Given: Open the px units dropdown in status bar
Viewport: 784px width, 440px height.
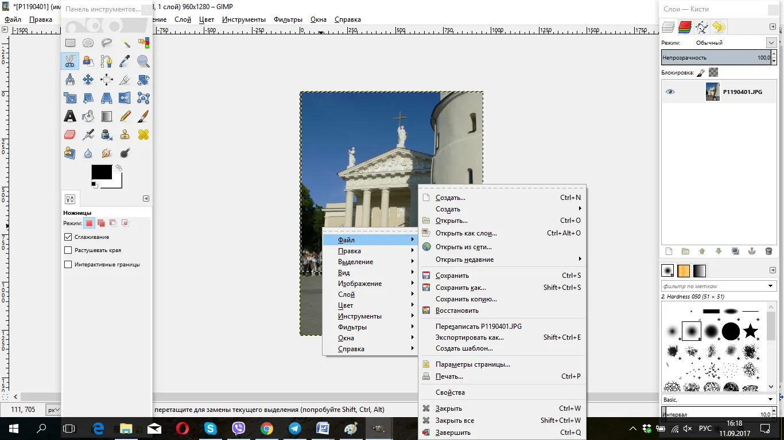Looking at the screenshot, I should click(x=53, y=410).
